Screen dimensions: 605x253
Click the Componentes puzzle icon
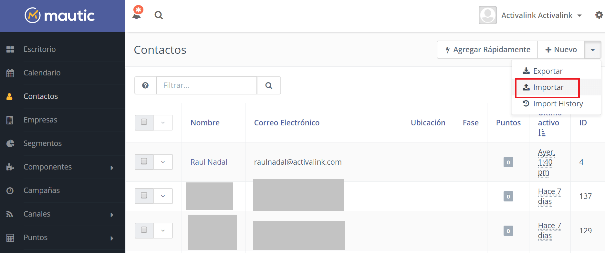pyautogui.click(x=10, y=167)
